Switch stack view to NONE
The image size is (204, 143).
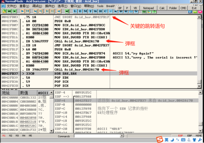pyautogui.click(x=199, y=136)
